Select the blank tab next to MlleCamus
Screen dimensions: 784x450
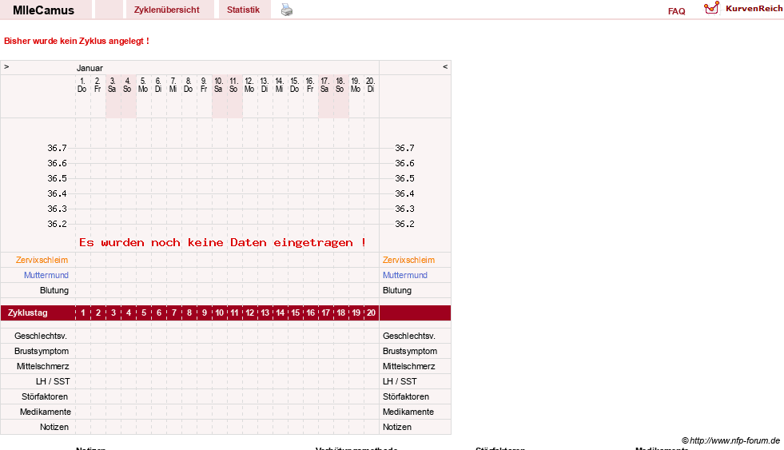(109, 10)
